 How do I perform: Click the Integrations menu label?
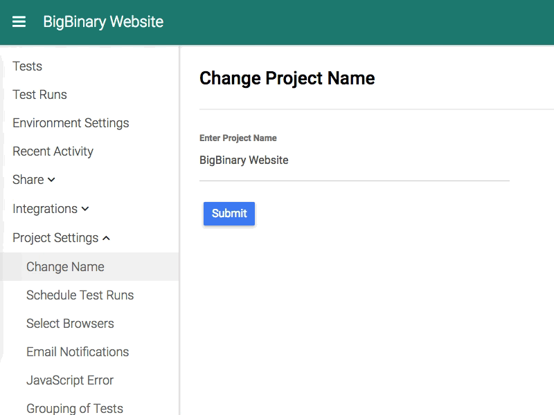(x=45, y=209)
